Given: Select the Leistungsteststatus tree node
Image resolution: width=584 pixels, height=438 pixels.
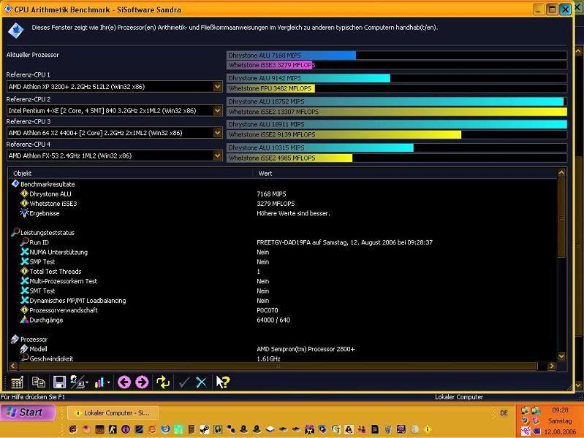Looking at the screenshot, I should coord(48,233).
